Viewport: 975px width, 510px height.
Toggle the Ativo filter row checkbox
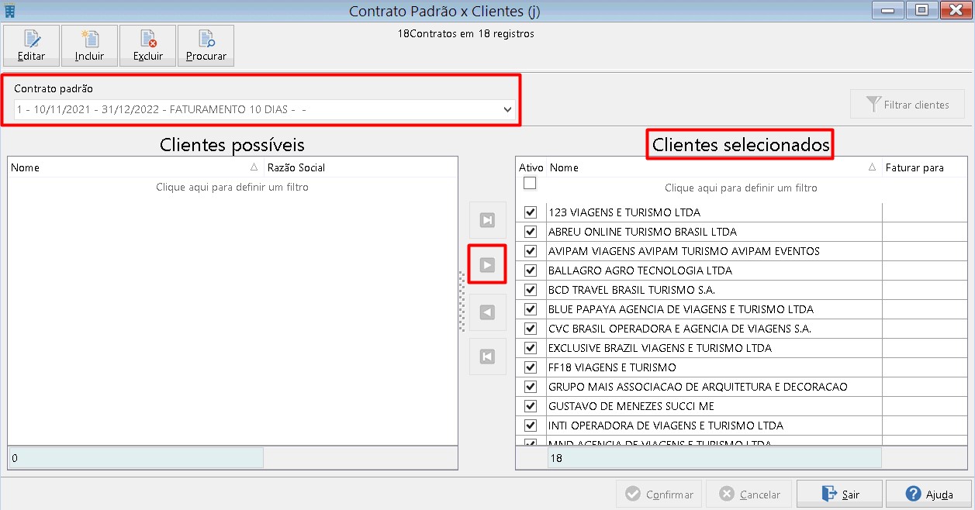coord(530,184)
